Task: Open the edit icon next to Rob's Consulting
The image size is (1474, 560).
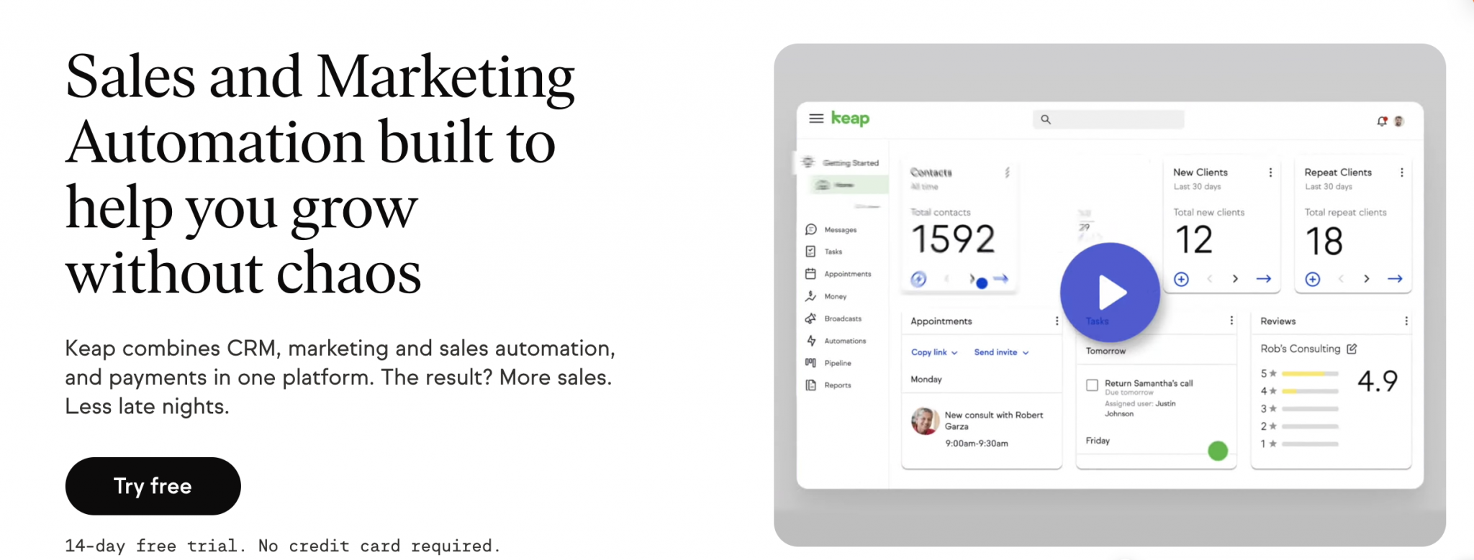Action: [x=1352, y=349]
